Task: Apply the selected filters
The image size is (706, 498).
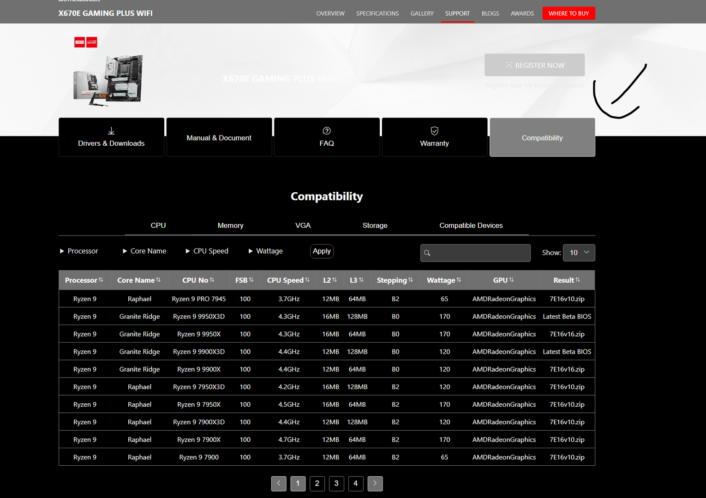Action: (322, 251)
